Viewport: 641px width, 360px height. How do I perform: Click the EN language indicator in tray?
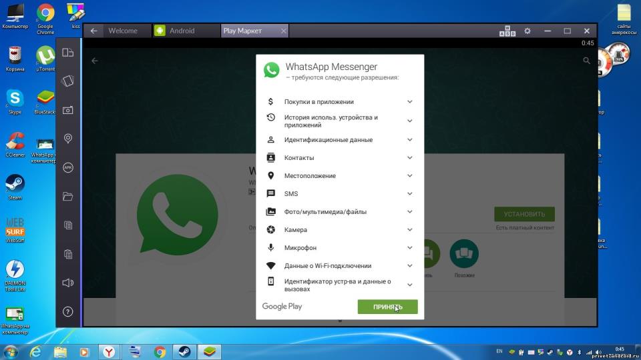pyautogui.click(x=499, y=351)
